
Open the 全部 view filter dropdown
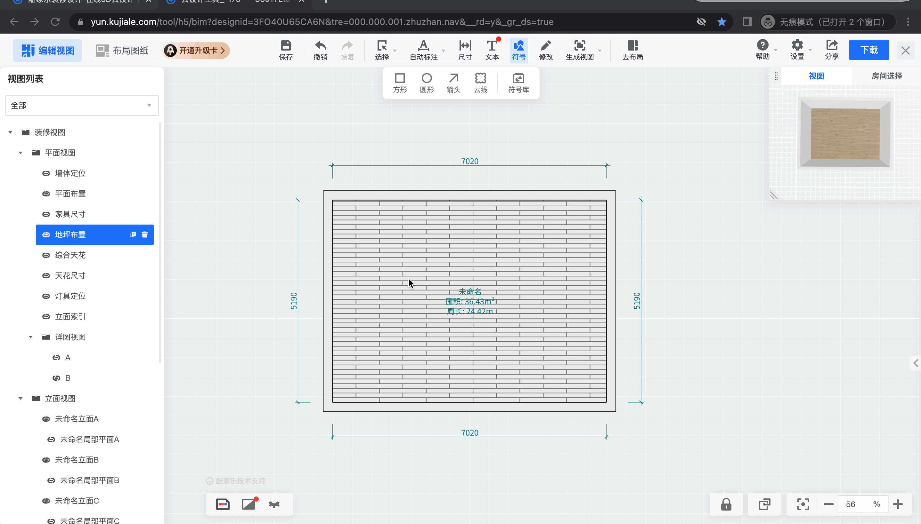82,106
